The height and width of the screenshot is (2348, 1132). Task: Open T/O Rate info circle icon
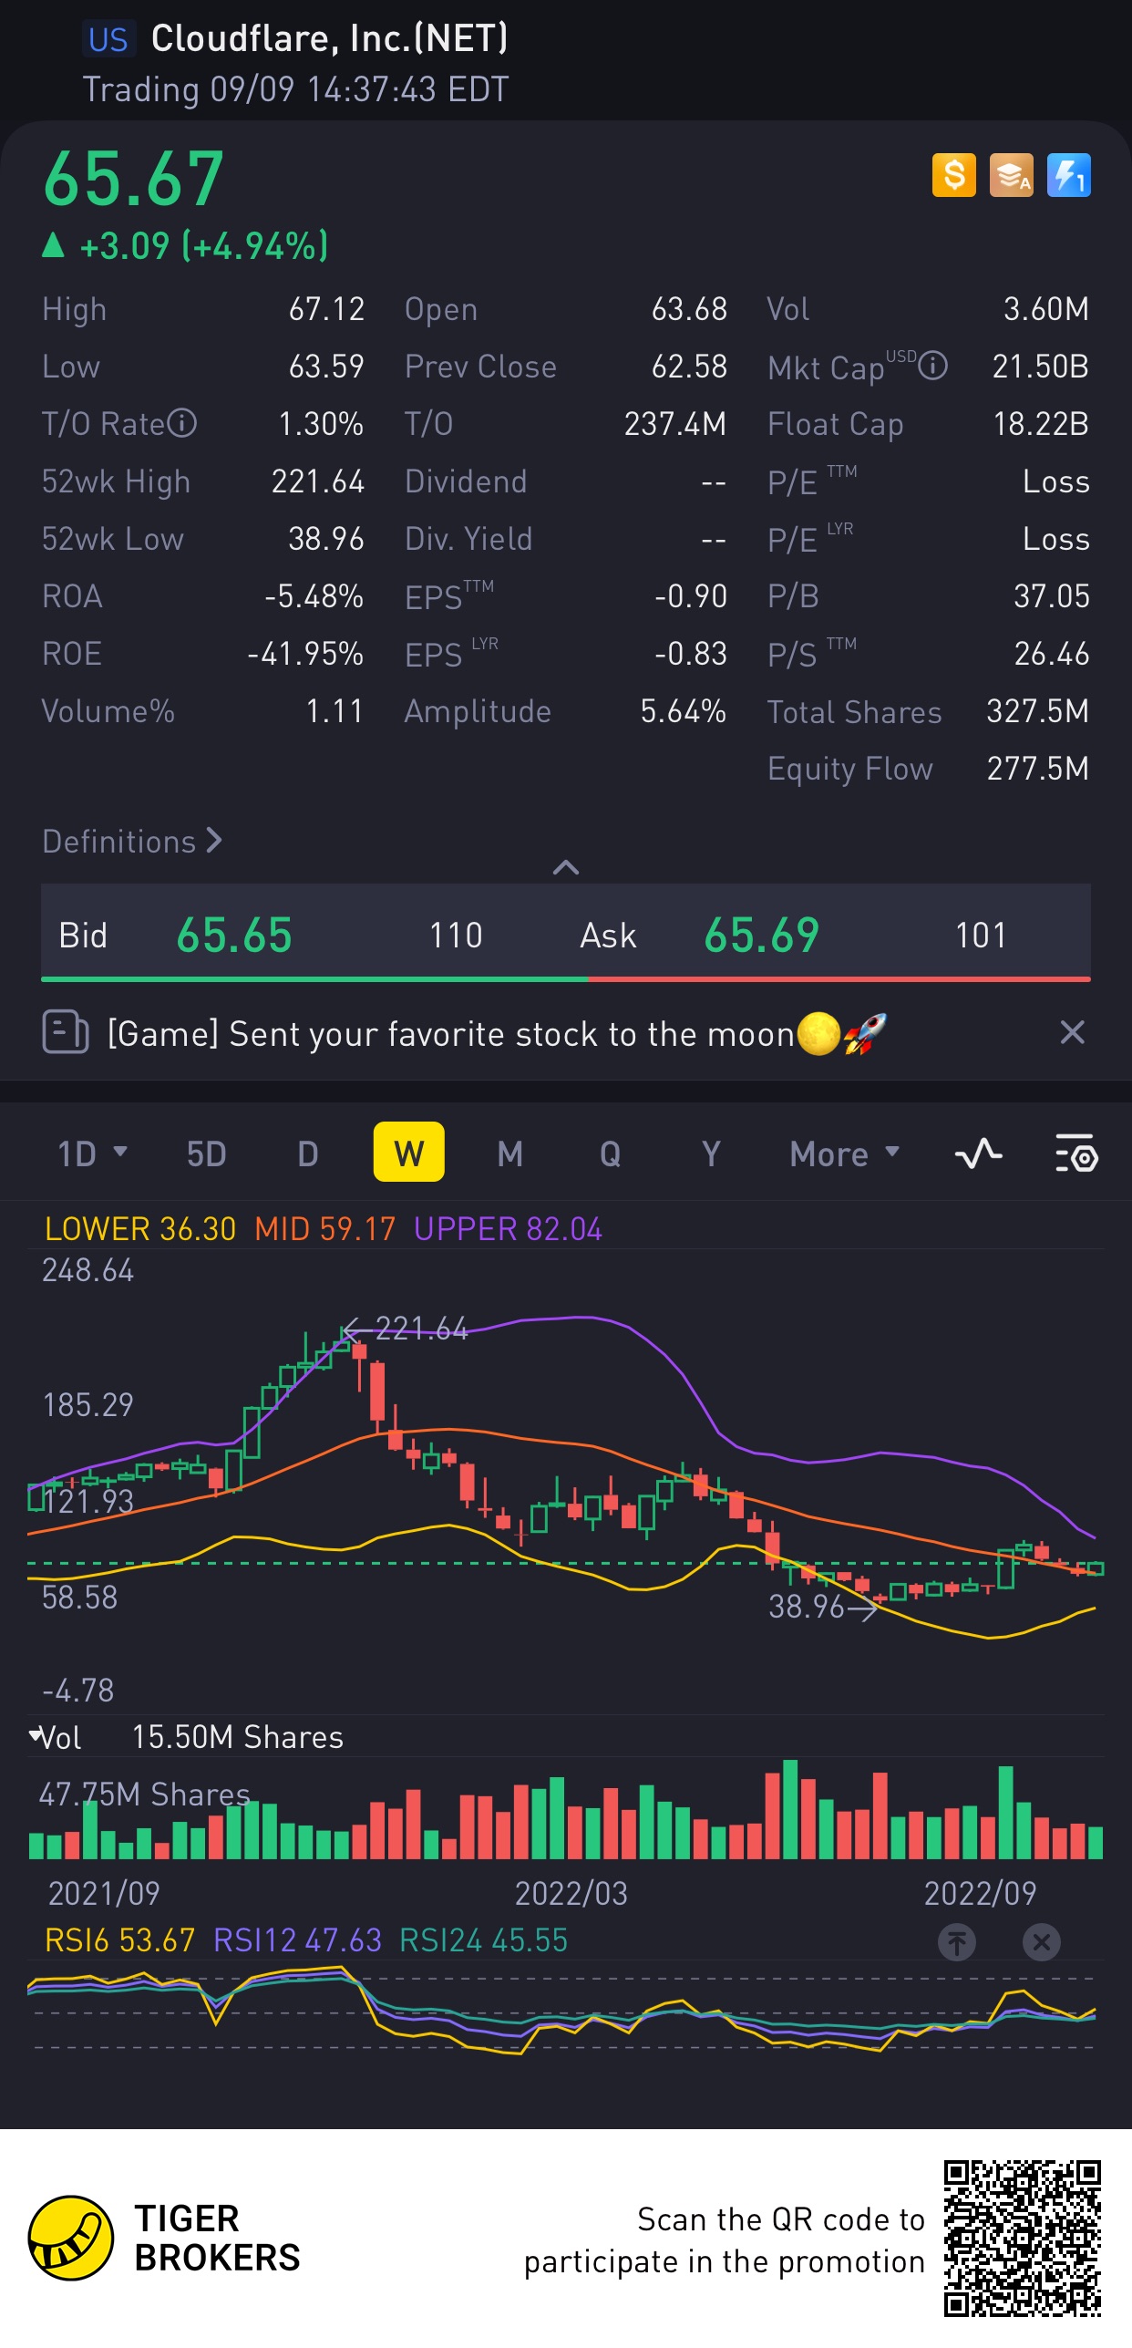click(181, 423)
